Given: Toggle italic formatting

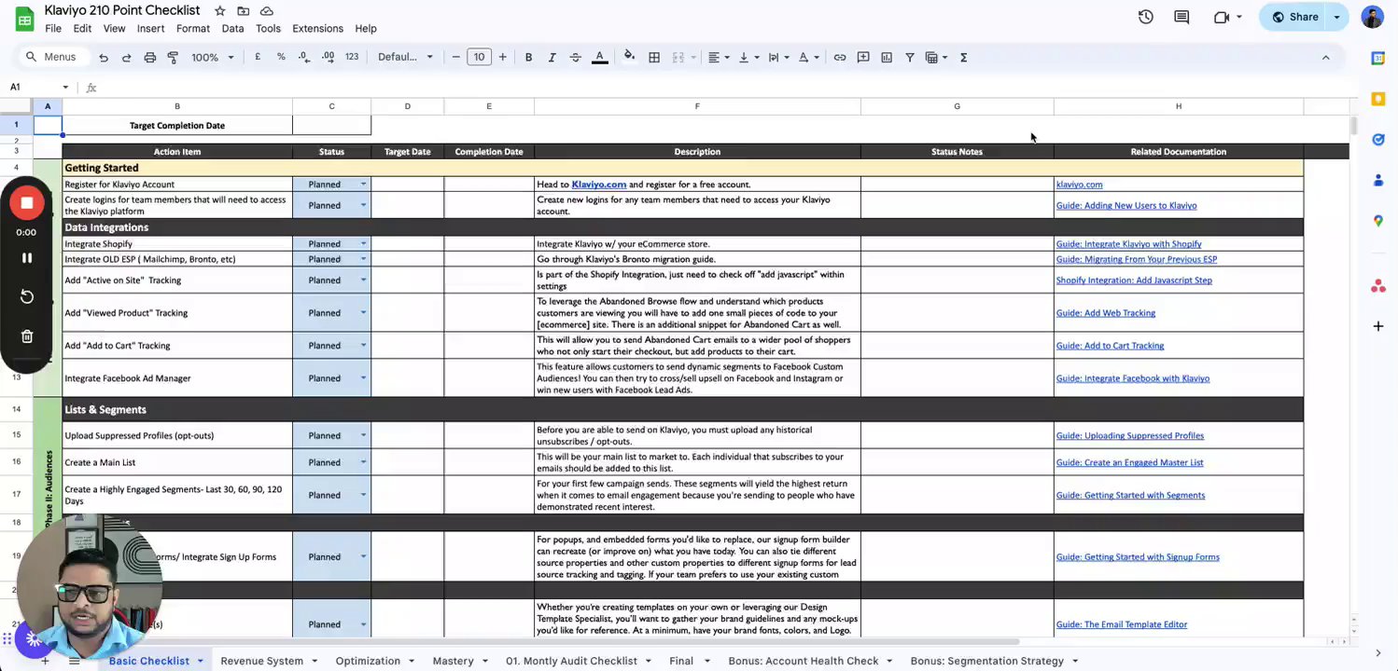Looking at the screenshot, I should click(552, 57).
